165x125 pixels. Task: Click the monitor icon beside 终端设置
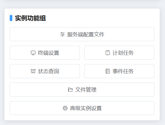(x=33, y=53)
